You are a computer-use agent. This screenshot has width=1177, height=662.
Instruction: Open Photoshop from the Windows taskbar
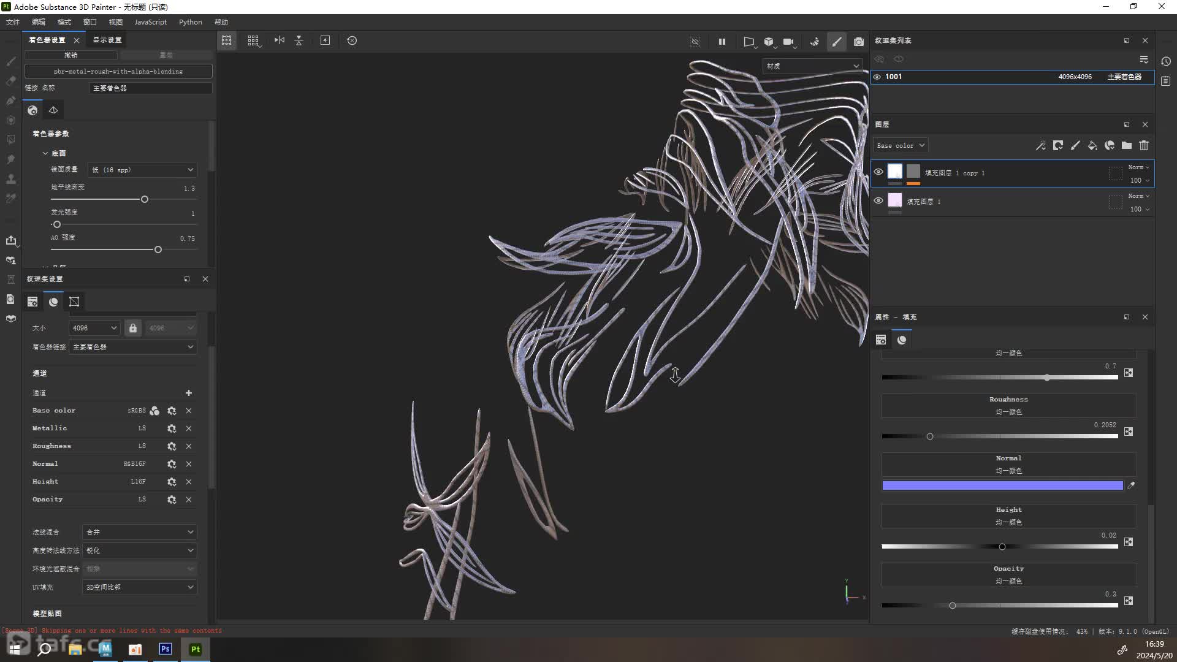(x=165, y=649)
